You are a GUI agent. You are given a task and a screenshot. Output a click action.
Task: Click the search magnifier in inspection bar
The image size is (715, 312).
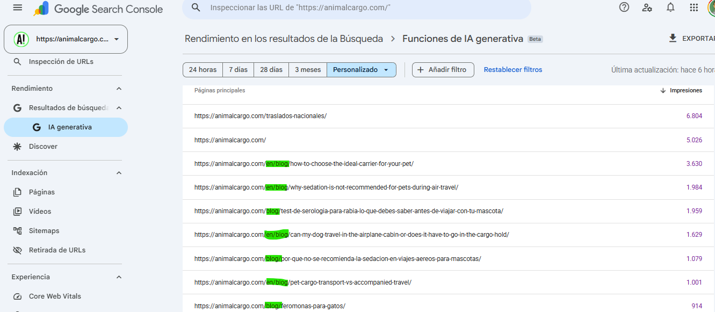[x=196, y=8]
